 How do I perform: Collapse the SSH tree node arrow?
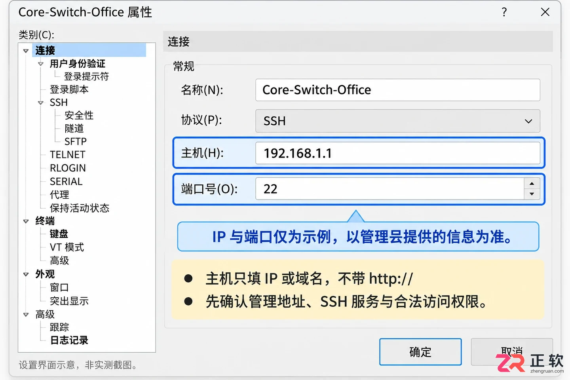click(x=40, y=103)
